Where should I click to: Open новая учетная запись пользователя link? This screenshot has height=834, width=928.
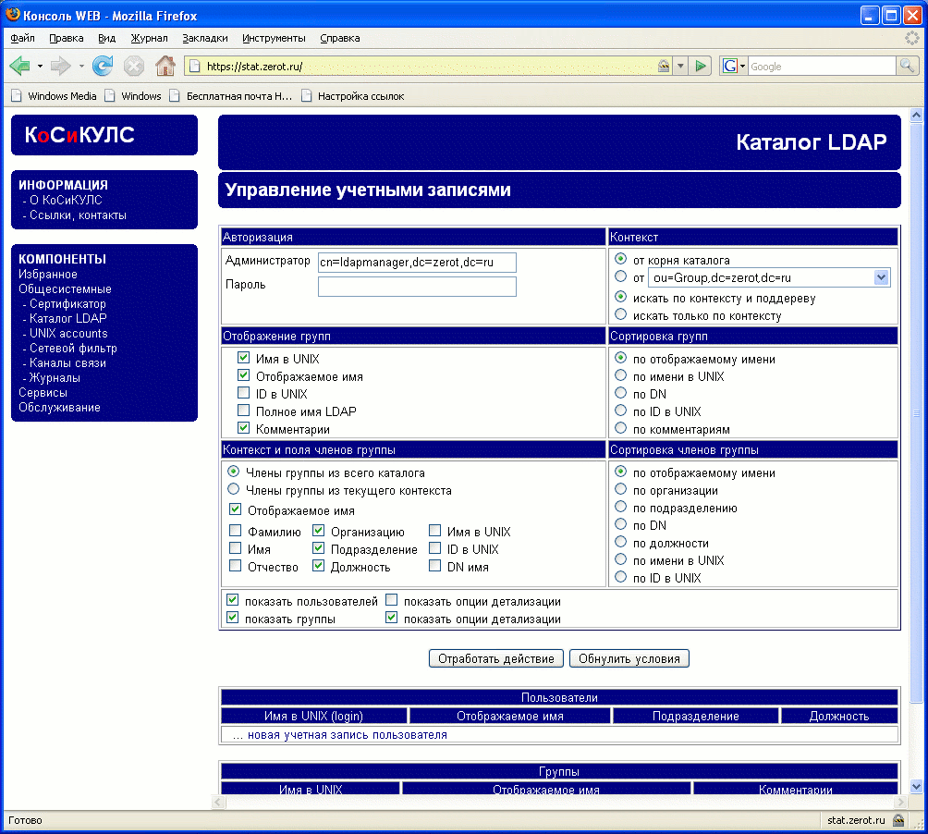click(x=348, y=734)
